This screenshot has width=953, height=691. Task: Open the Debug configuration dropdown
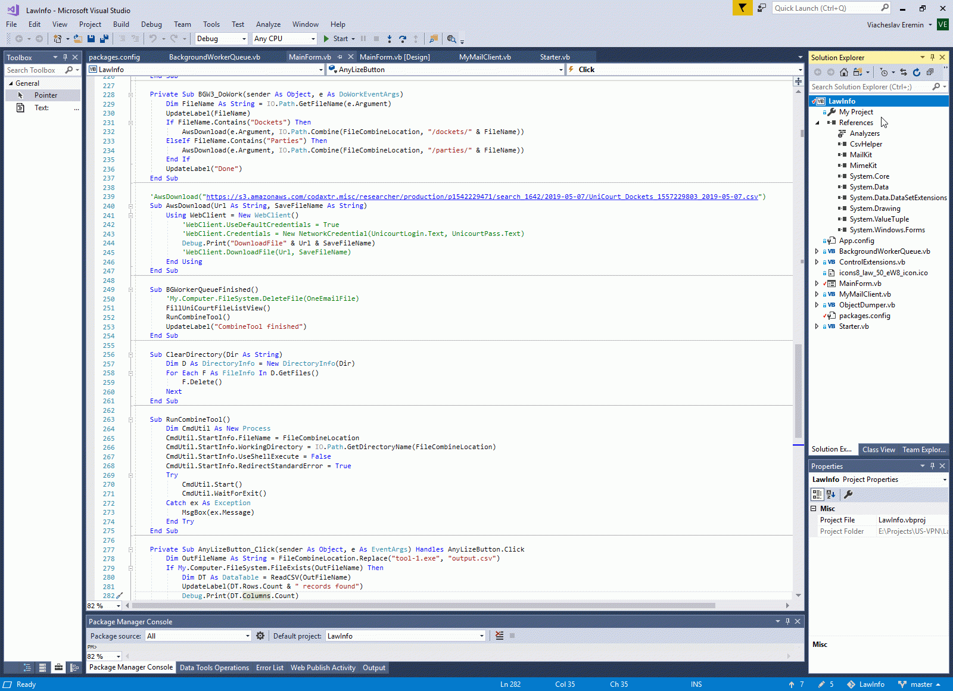[x=244, y=39]
